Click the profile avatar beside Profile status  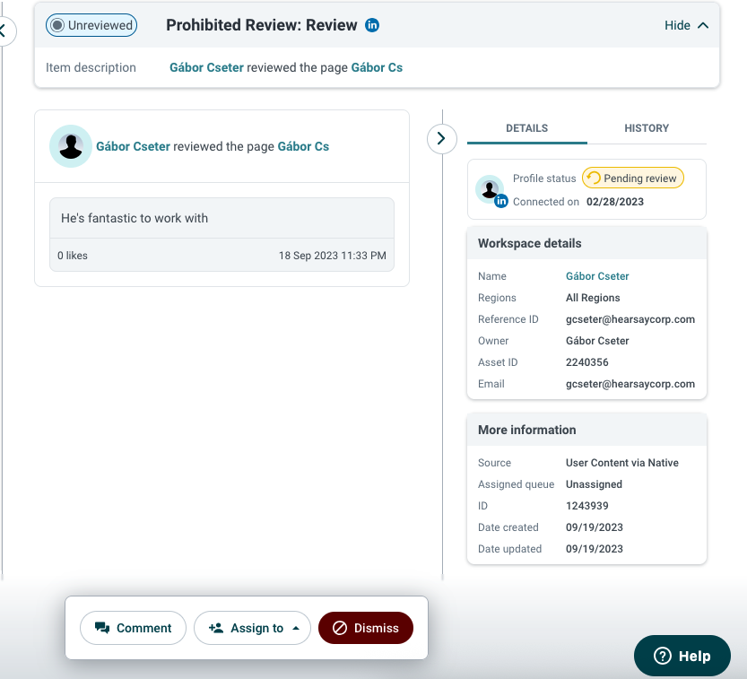(x=490, y=189)
